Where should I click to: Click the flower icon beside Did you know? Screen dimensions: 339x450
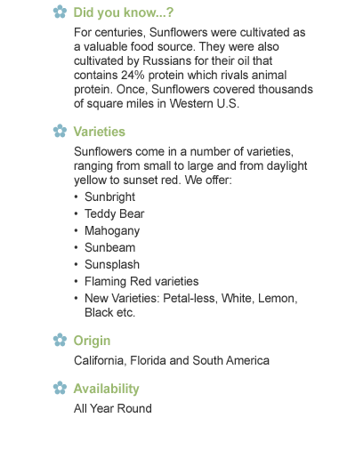point(60,12)
